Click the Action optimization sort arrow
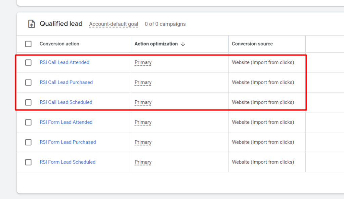The width and height of the screenshot is (344, 199). [183, 44]
